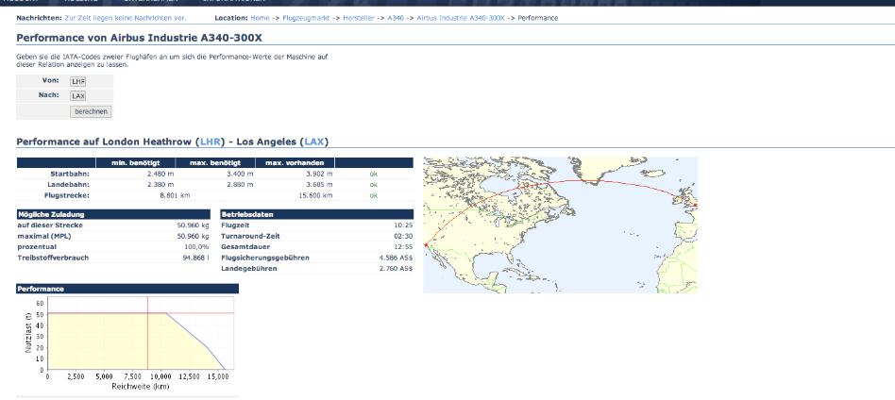Open the 'Zur Zeit liegen keine Nachrichten vor' link
895x400 pixels.
coord(126,18)
